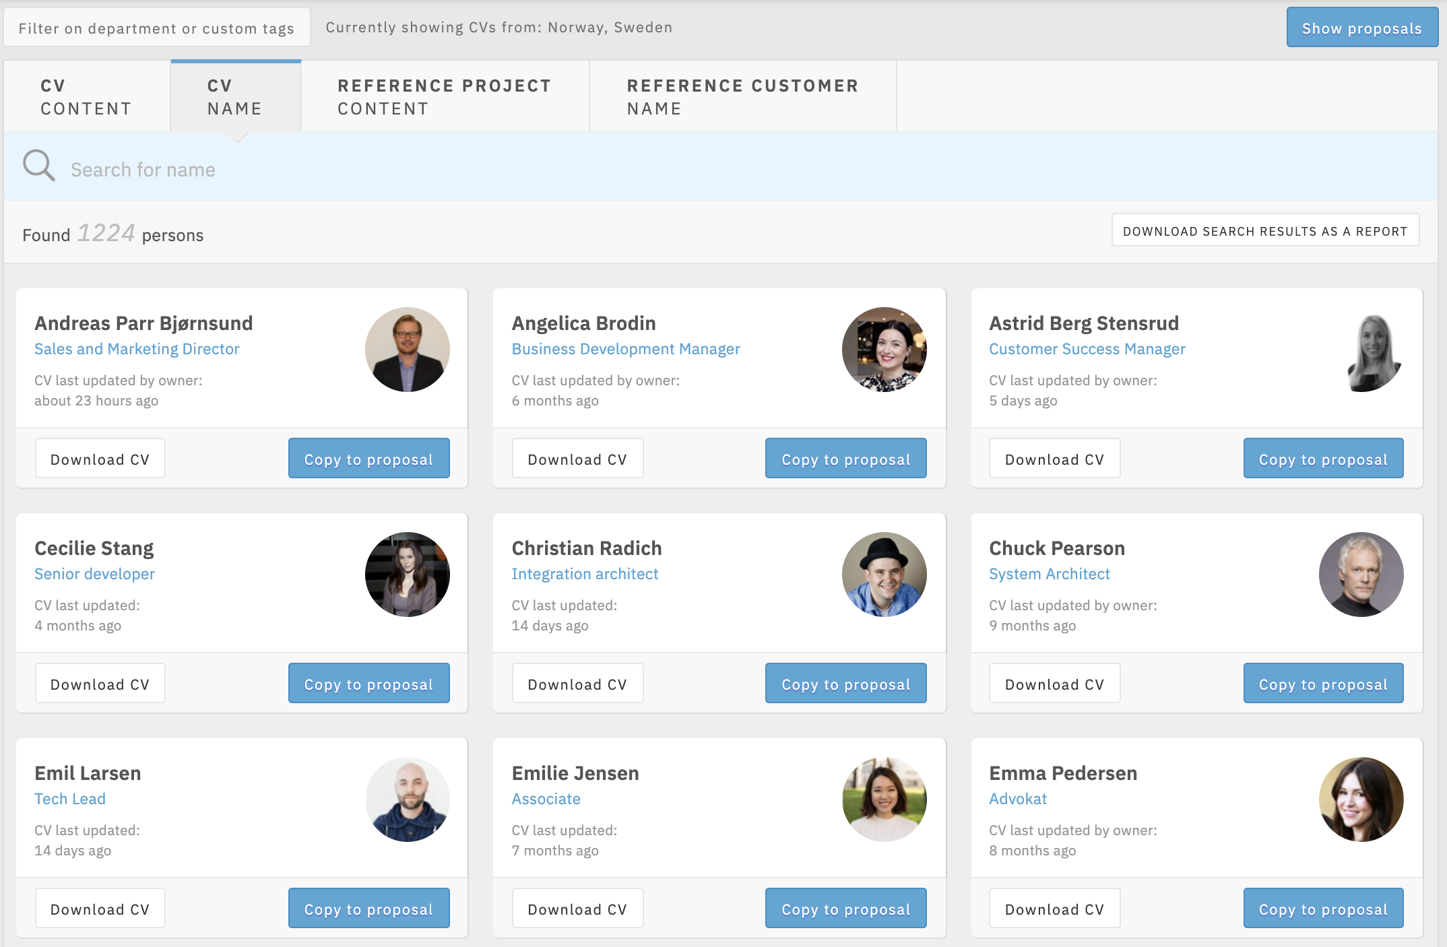Image resolution: width=1447 pixels, height=947 pixels.
Task: Open the Sales and Marketing Director link
Action: [137, 349]
